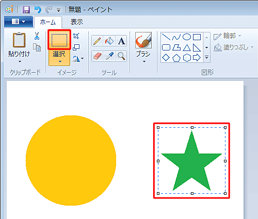
Task: Choose the curve shape
Action: [x=176, y=37]
